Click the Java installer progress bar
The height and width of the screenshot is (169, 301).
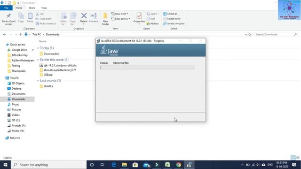tap(147, 68)
